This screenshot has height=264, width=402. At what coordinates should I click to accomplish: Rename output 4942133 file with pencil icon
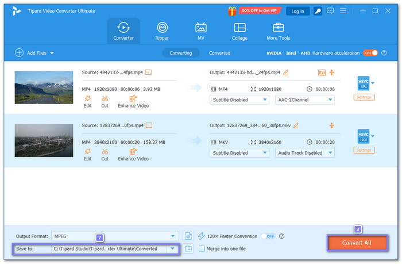click(285, 72)
